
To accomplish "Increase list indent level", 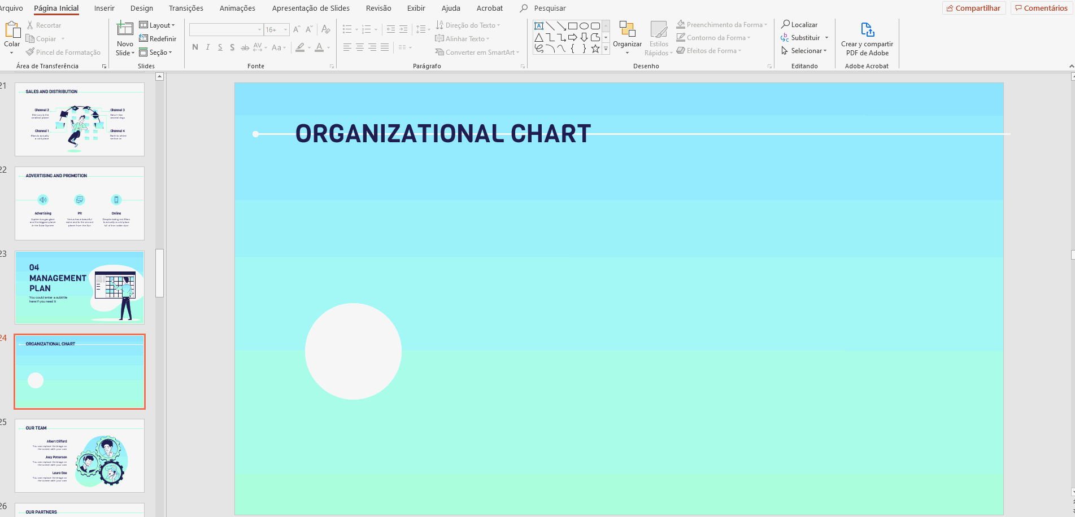I will point(403,29).
